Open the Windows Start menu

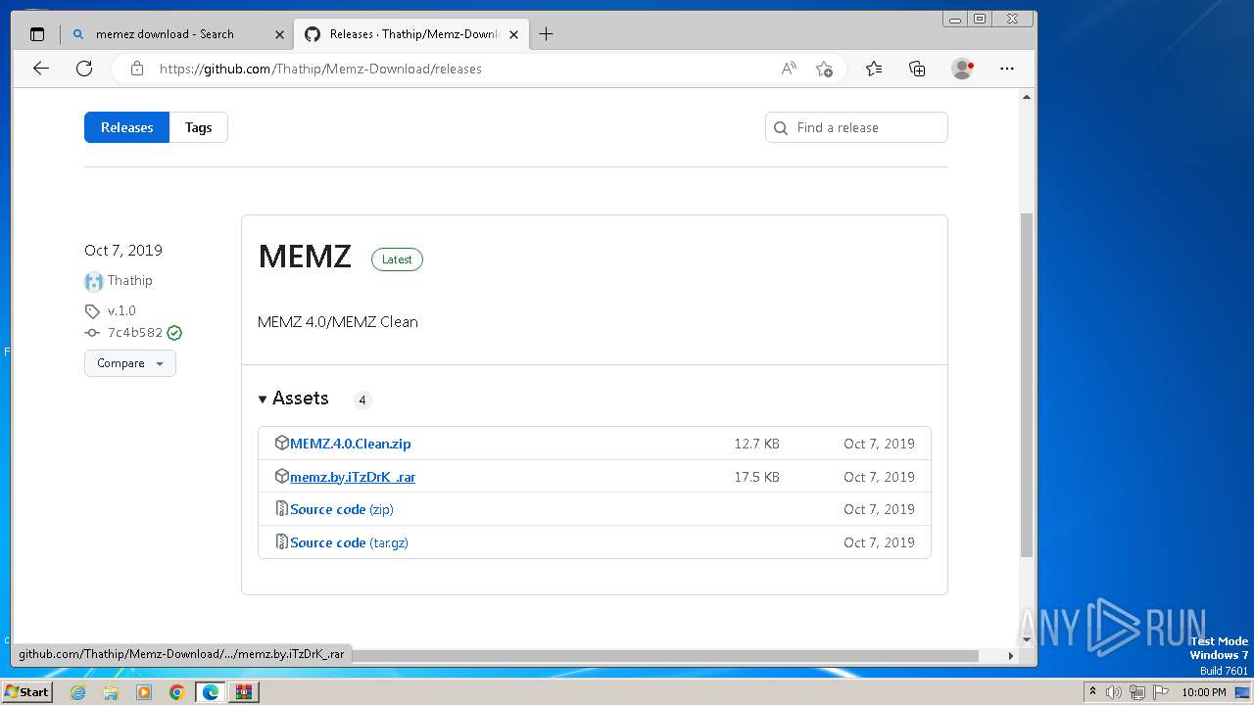pos(27,691)
